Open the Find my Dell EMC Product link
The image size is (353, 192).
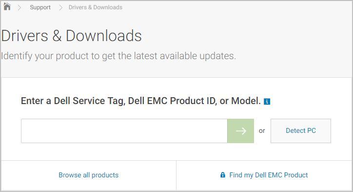(x=269, y=175)
